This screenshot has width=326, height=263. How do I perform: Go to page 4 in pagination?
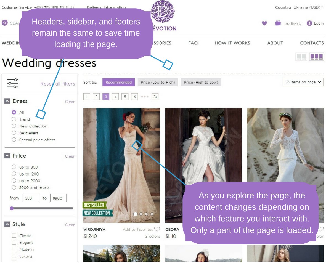point(116,97)
